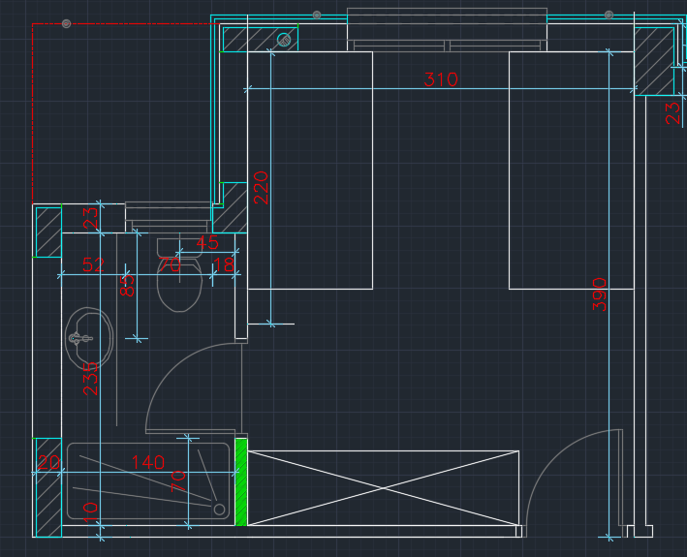Select the toilet tank block
Image resolution: width=687 pixels, height=557 pixels.
click(x=179, y=248)
